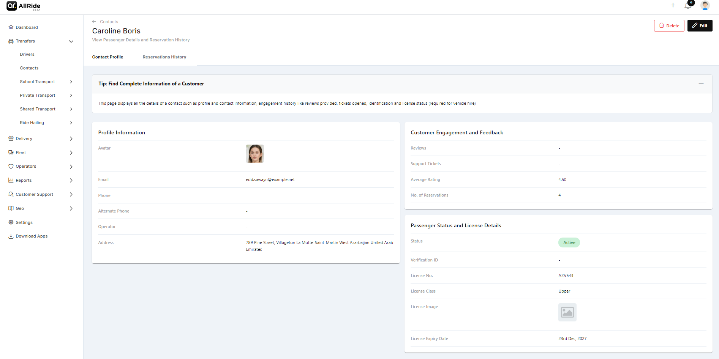Click the AllRide logo icon
719x359 pixels.
(12, 6)
